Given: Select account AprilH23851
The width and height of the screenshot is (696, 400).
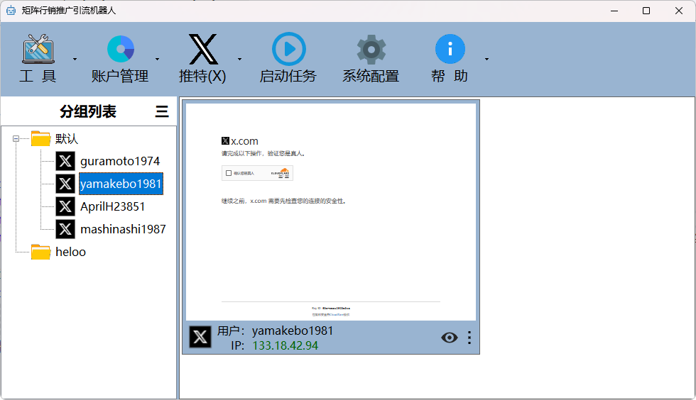Looking at the screenshot, I should 113,206.
